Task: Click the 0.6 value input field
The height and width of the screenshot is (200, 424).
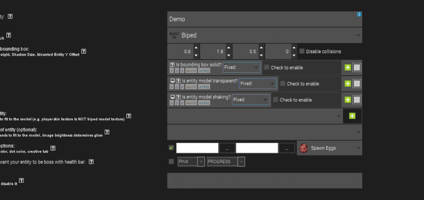Action: coord(181,51)
